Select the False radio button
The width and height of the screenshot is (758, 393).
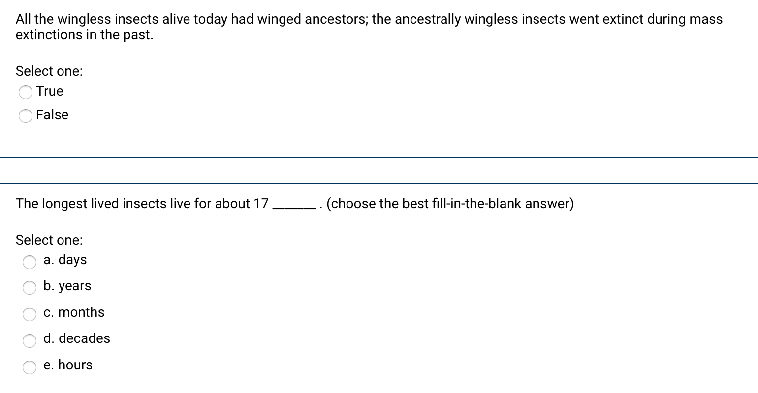point(26,116)
